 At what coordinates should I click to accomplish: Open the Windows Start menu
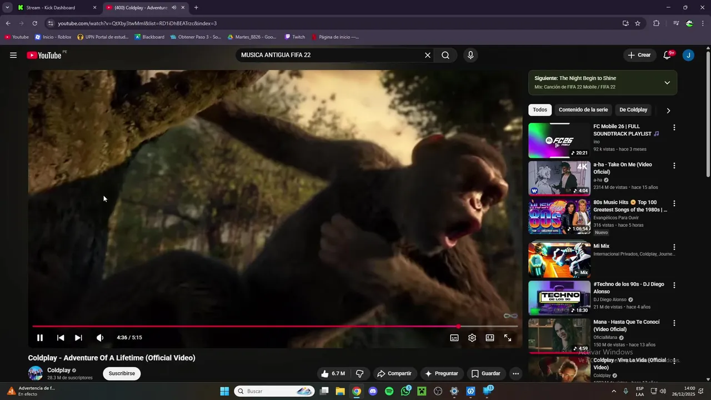click(x=224, y=391)
